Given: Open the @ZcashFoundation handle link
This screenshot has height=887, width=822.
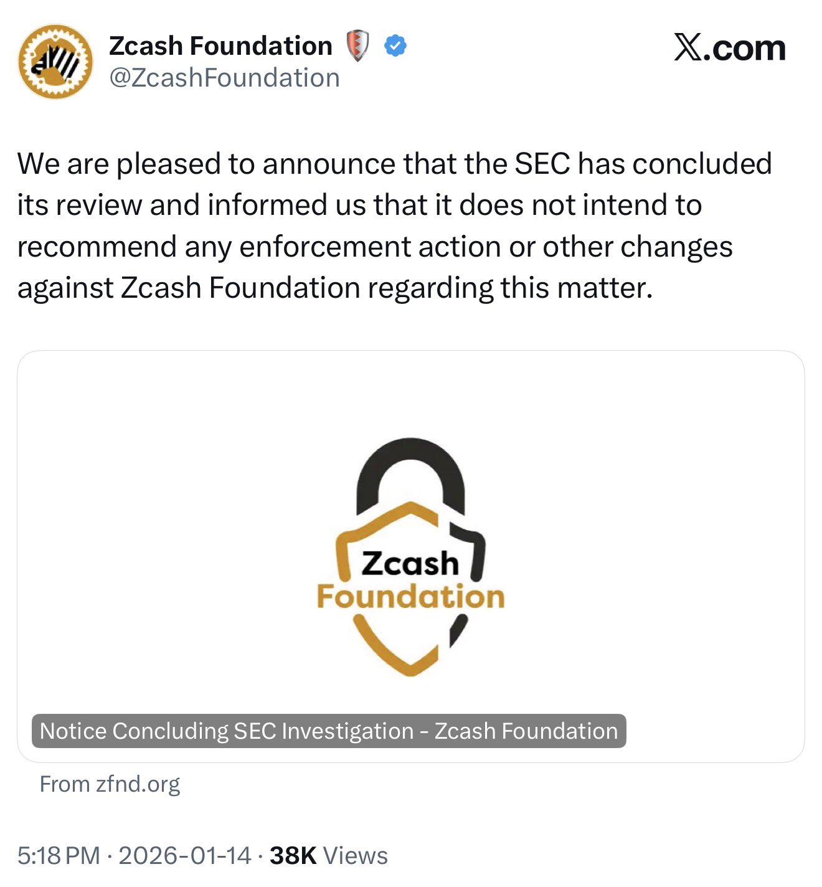Looking at the screenshot, I should point(224,78).
